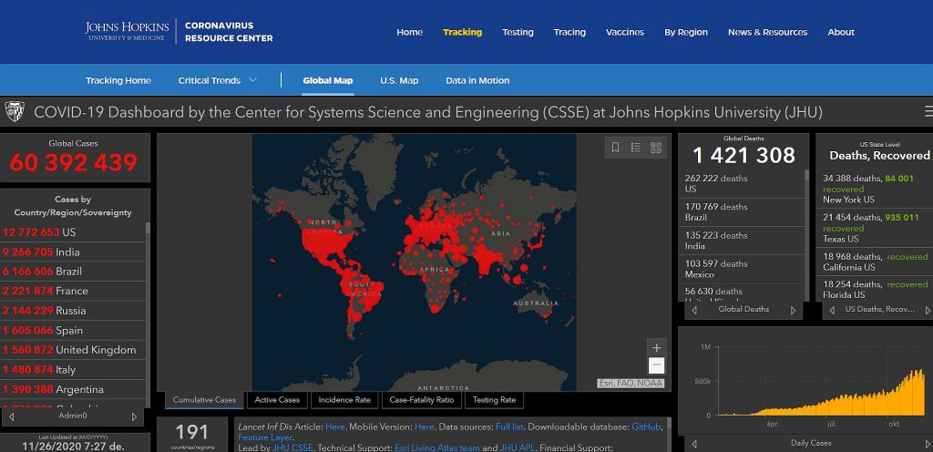
Task: Click Johns Hopkins University & Medicine logo
Action: 128,32
